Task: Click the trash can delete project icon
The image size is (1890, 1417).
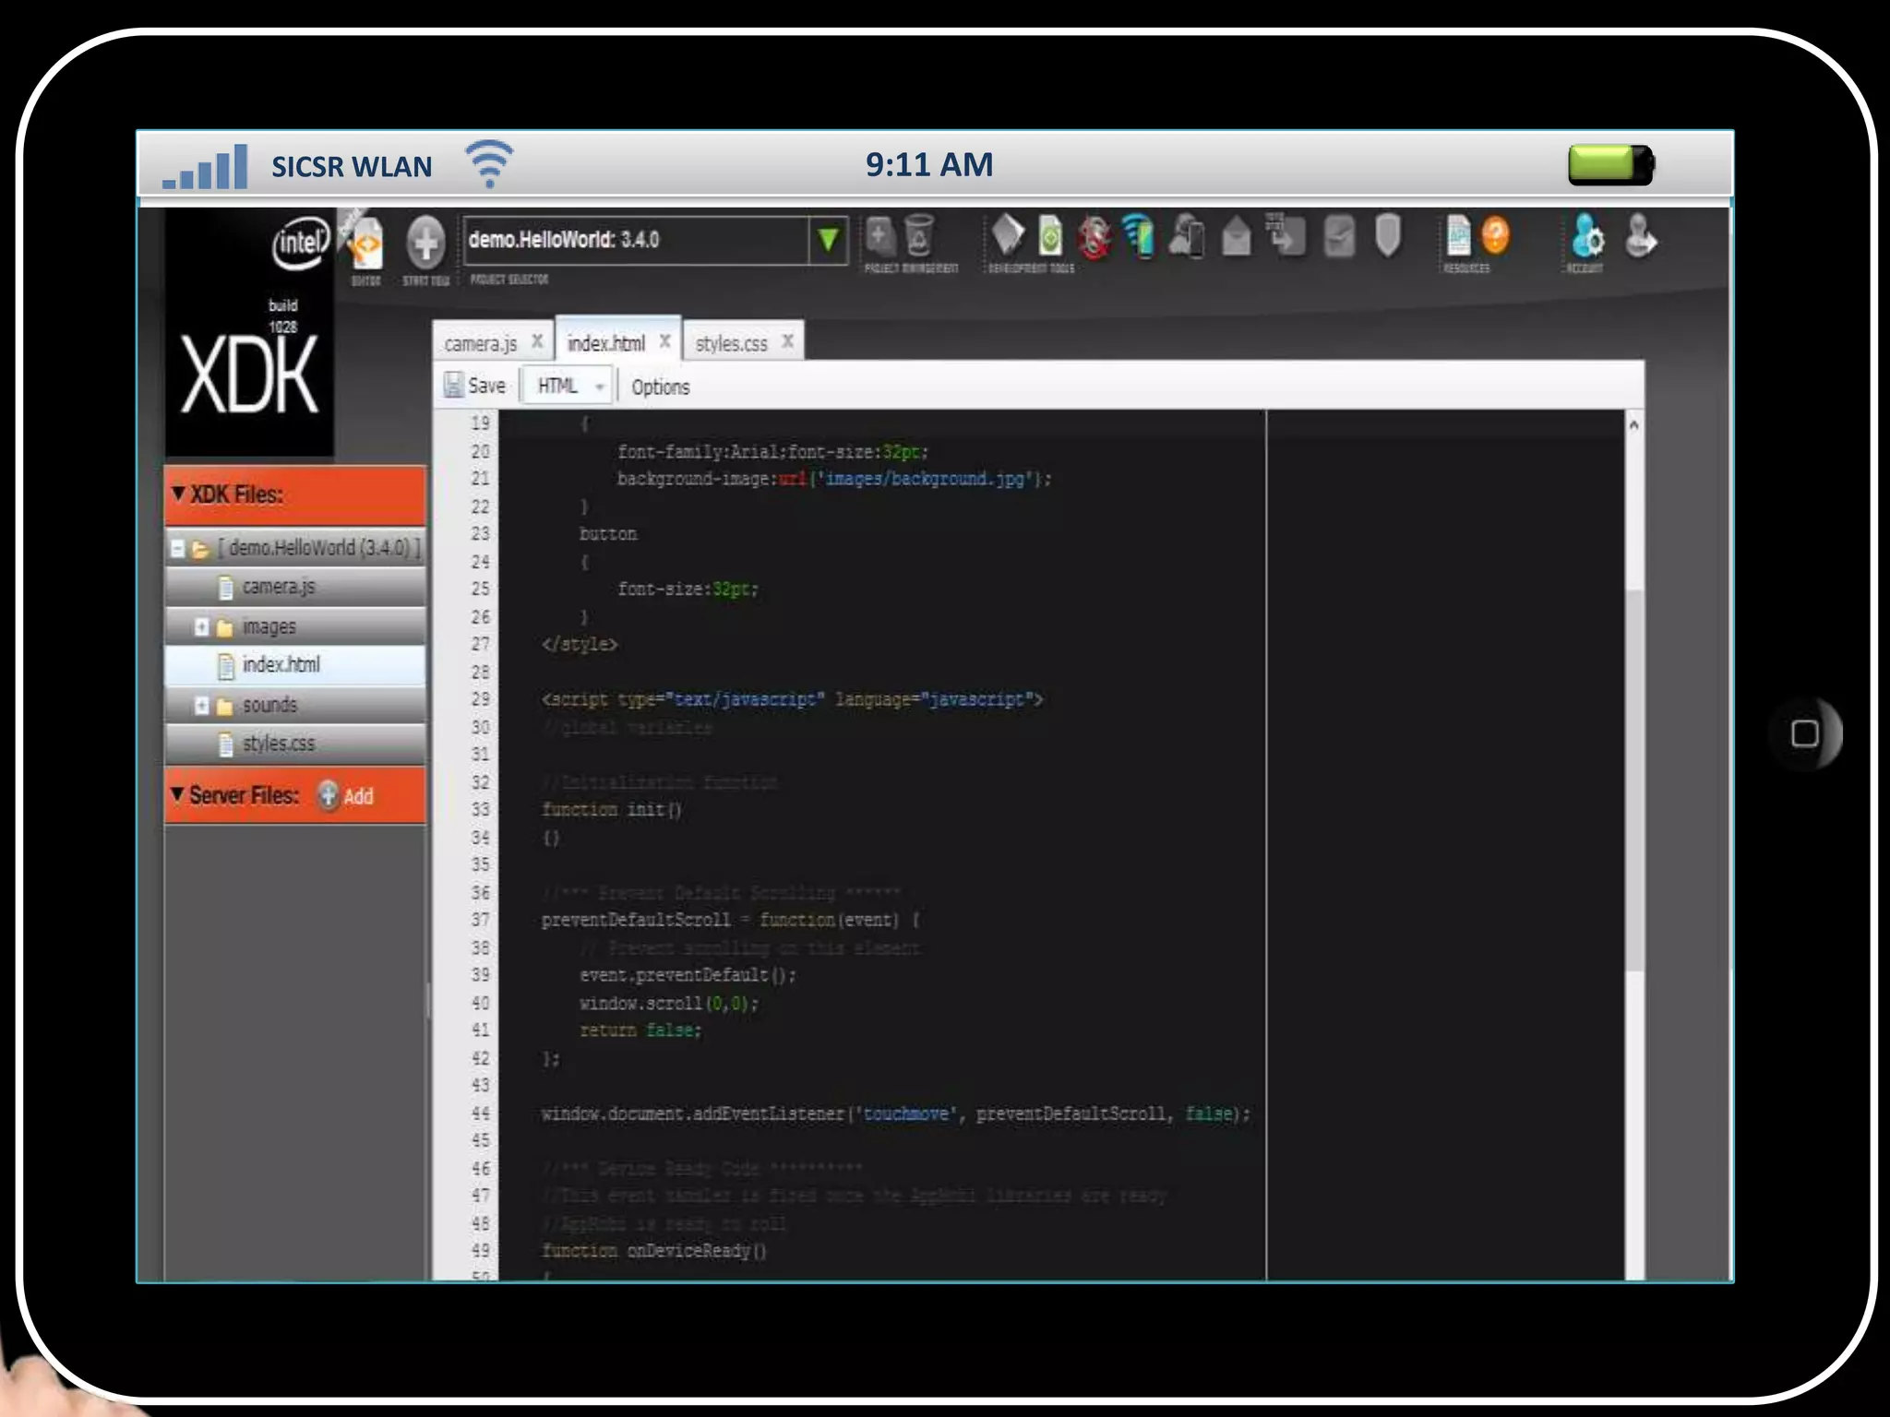Action: 919,236
